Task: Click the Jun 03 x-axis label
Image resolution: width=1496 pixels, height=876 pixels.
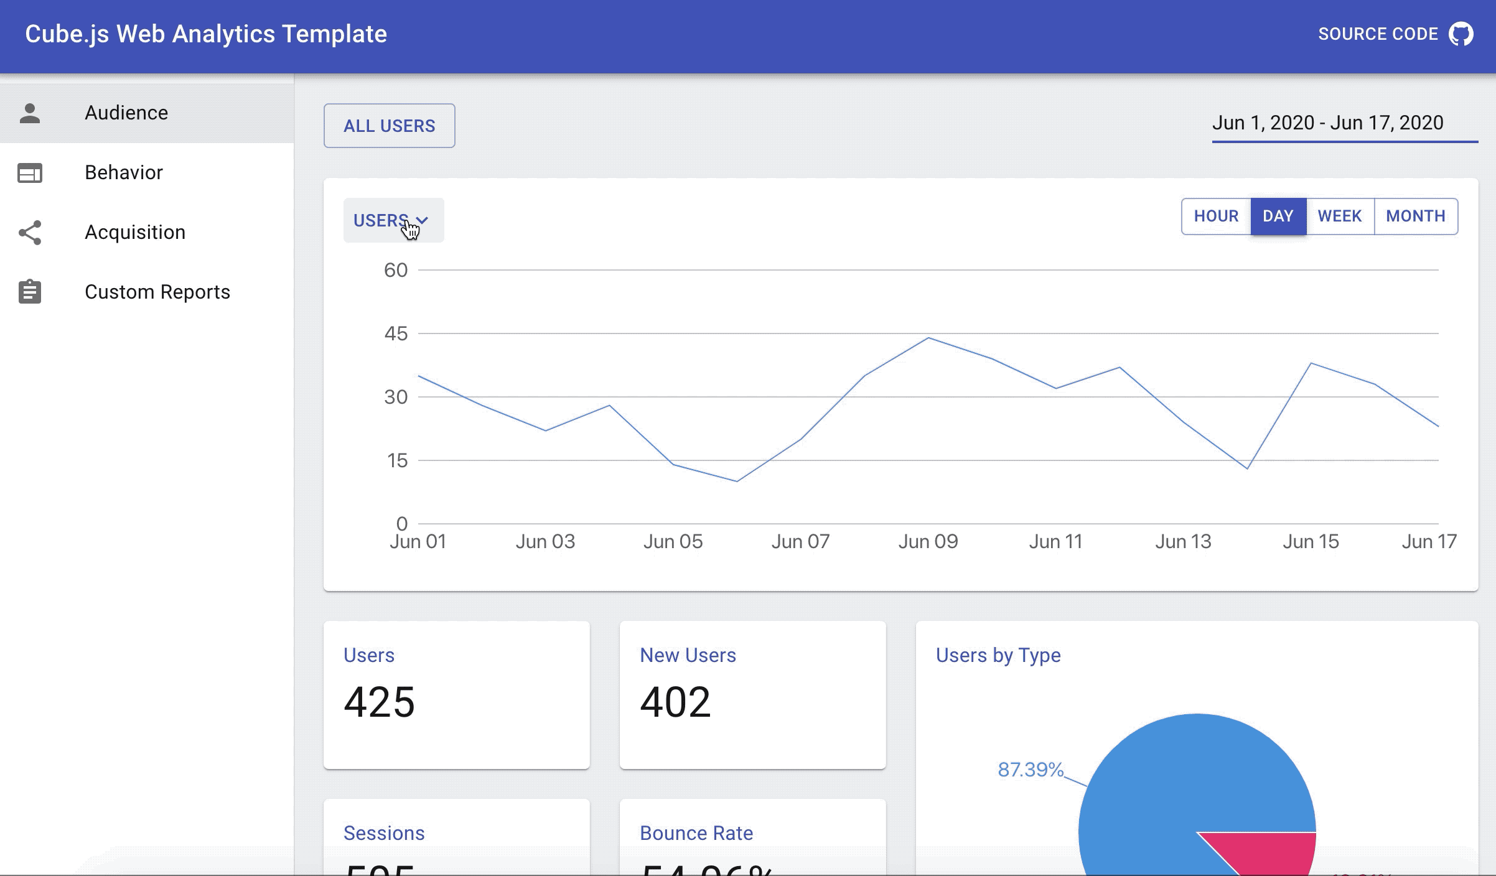Action: tap(545, 541)
